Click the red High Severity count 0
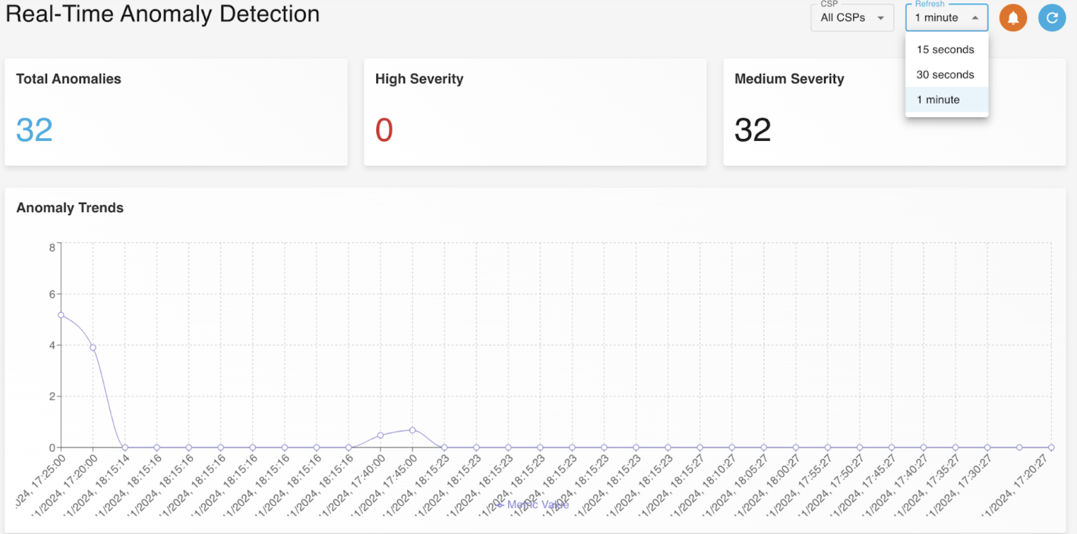1077x534 pixels. 384,130
